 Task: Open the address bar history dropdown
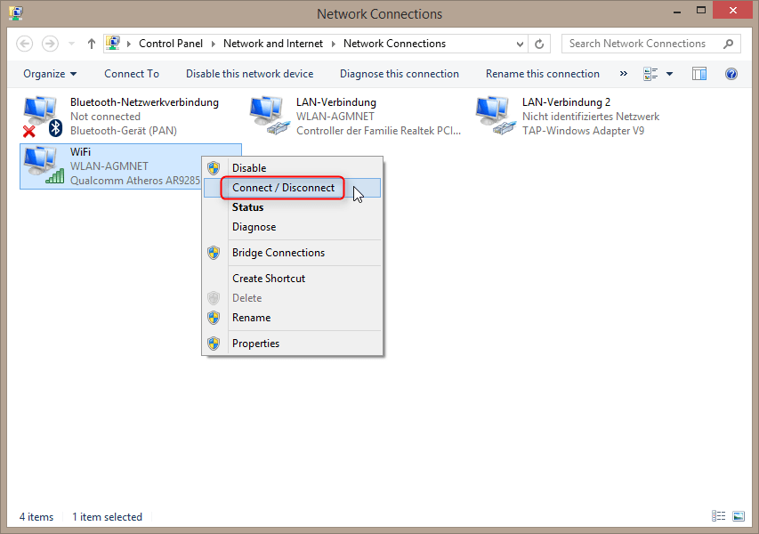pyautogui.click(x=519, y=44)
